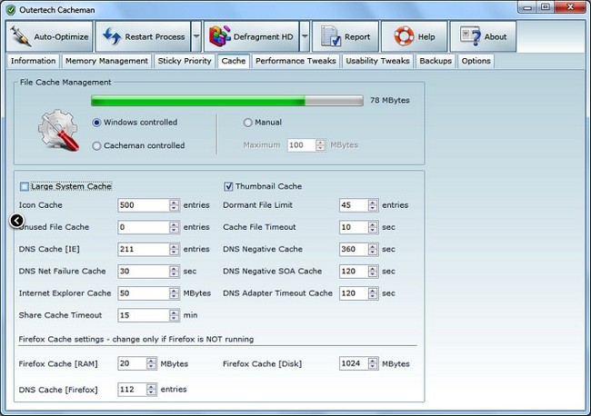Choose the Manual radio option
The width and height of the screenshot is (591, 416).
(x=247, y=123)
